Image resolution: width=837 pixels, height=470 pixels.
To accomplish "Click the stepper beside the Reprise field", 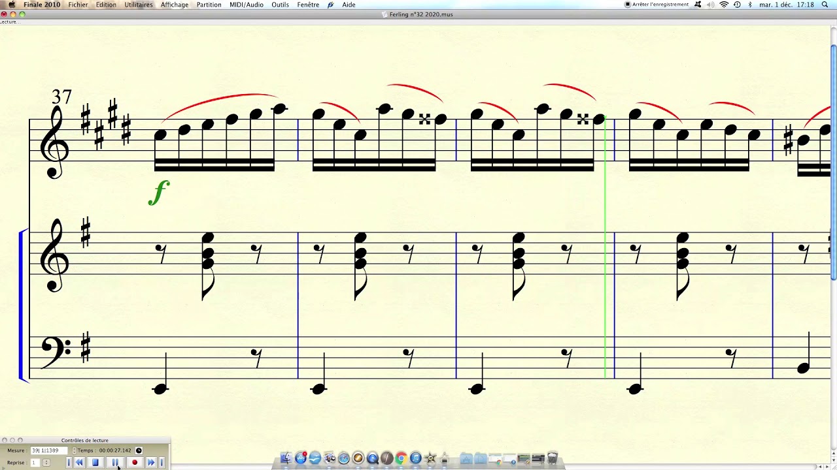I will (x=46, y=463).
